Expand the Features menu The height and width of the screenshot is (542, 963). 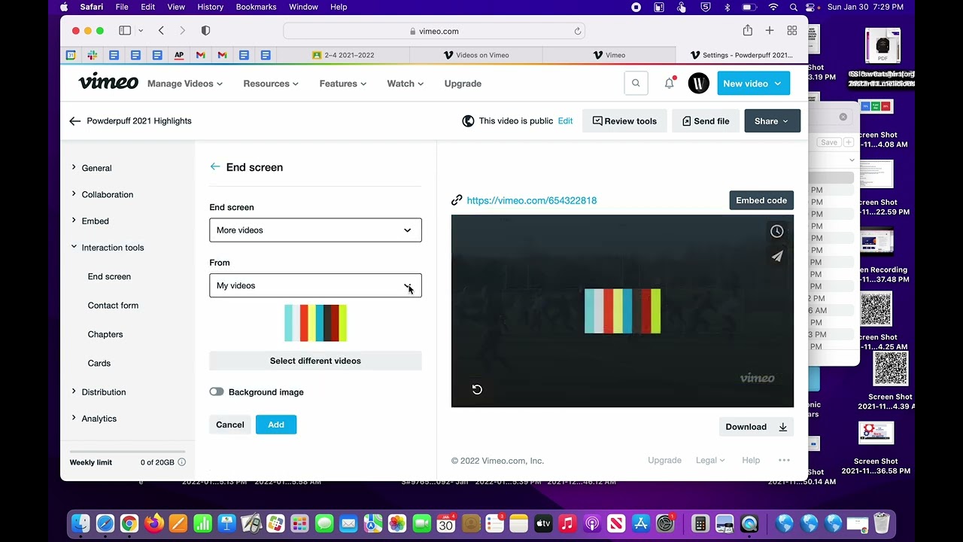tap(343, 84)
